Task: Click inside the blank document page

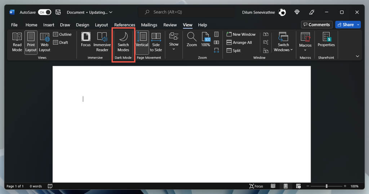Action: tap(182, 124)
